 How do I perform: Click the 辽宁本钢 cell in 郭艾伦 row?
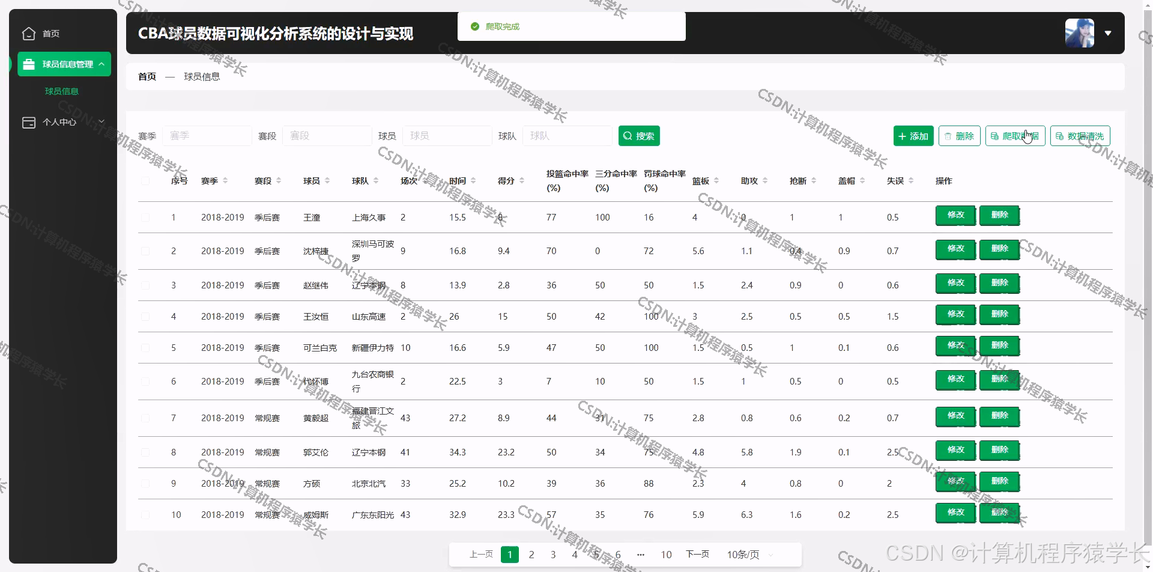click(369, 452)
